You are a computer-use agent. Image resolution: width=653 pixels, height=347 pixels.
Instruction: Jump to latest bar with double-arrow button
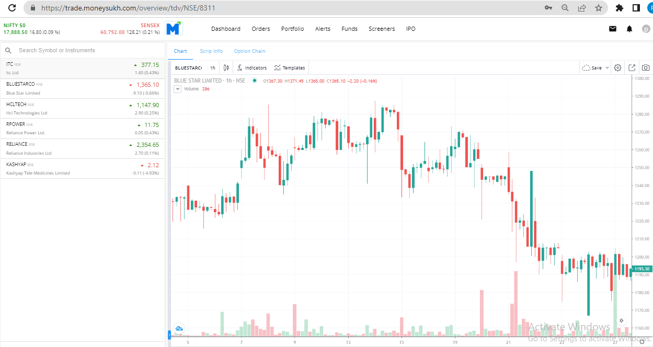621,321
